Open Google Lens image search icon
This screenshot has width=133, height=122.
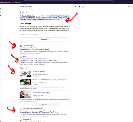(x=83, y=7)
